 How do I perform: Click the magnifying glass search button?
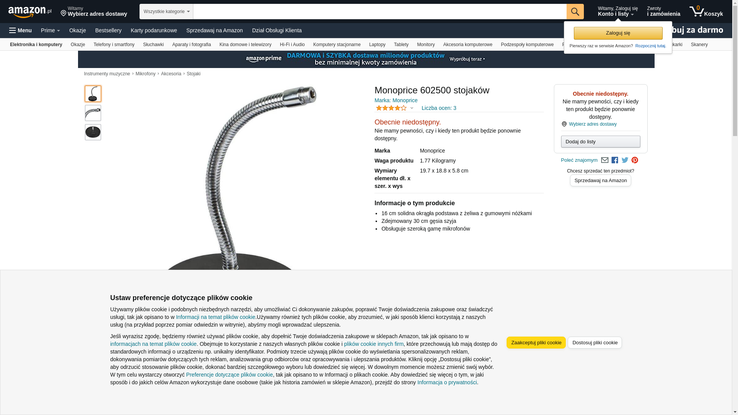(x=575, y=12)
